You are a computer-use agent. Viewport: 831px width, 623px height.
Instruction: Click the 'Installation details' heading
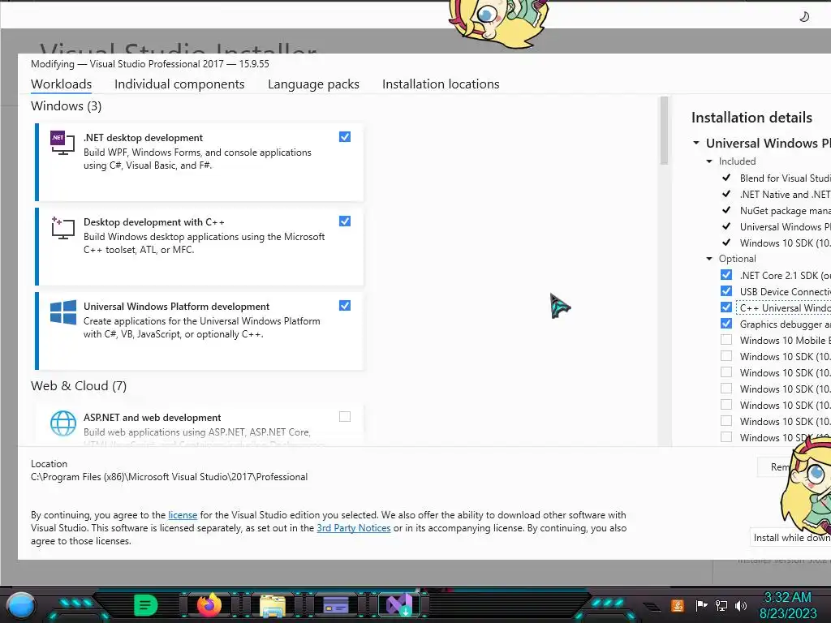751,117
